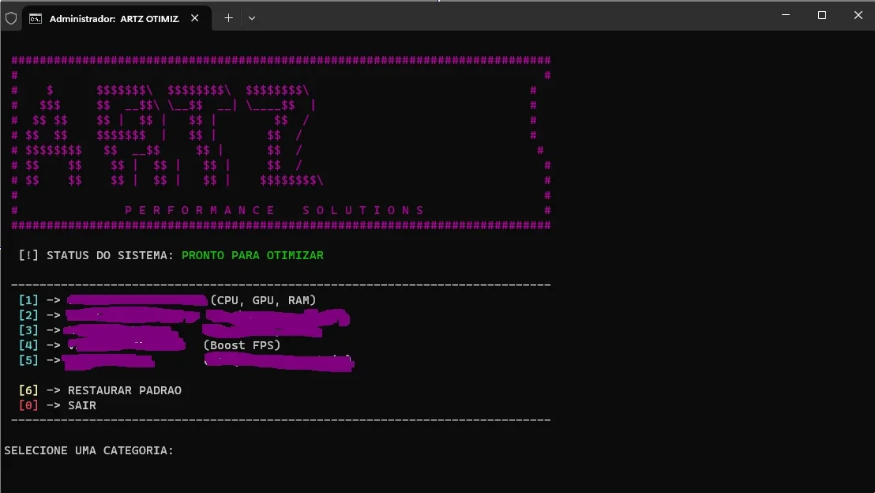Click menu option [3] number
875x493 pixels.
(28, 330)
